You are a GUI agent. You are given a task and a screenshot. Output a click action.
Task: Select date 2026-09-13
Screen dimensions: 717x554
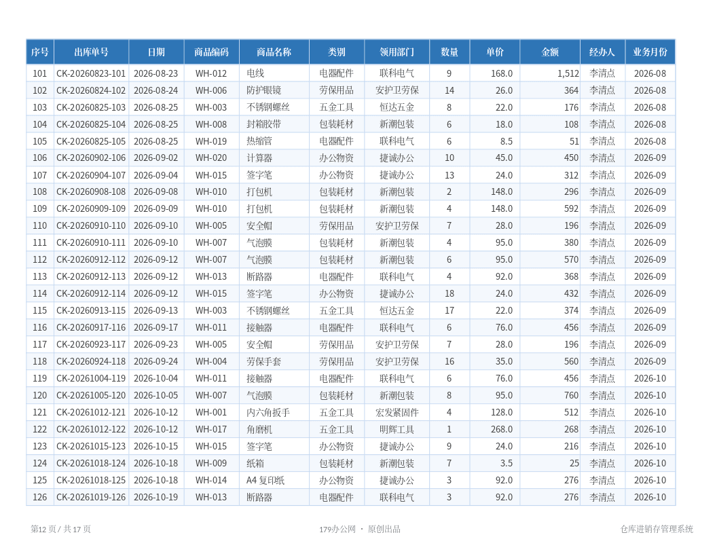point(156,311)
